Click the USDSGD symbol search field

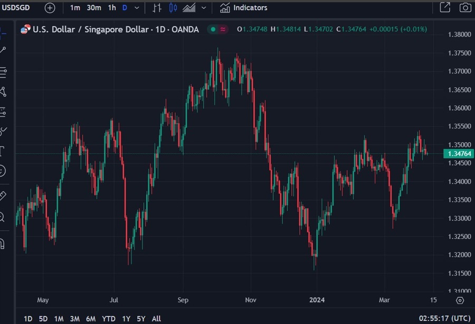click(x=16, y=7)
